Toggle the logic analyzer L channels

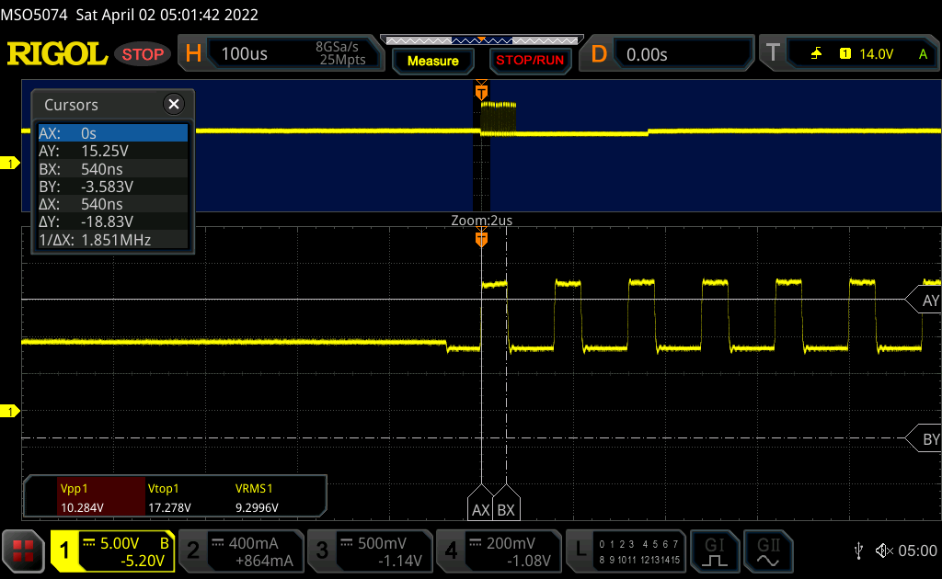coord(626,551)
